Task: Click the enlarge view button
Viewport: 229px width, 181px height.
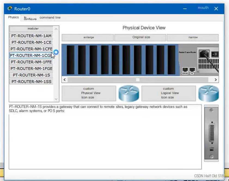Action: 88,37
